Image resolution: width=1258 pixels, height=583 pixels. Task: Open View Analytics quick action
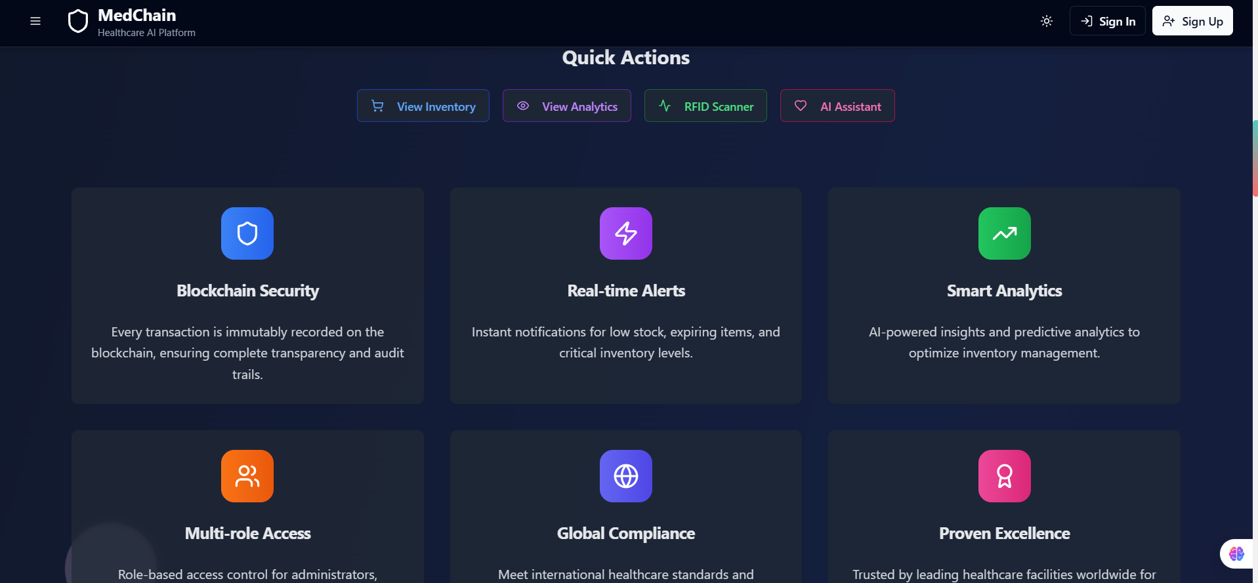click(567, 106)
